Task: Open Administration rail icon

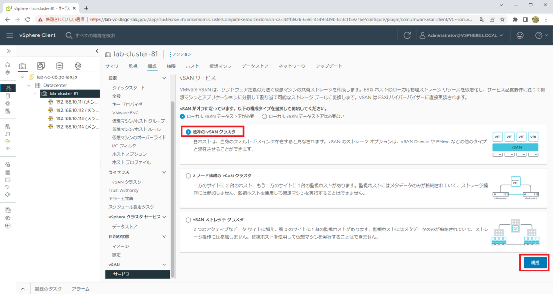Action: coord(7,164)
